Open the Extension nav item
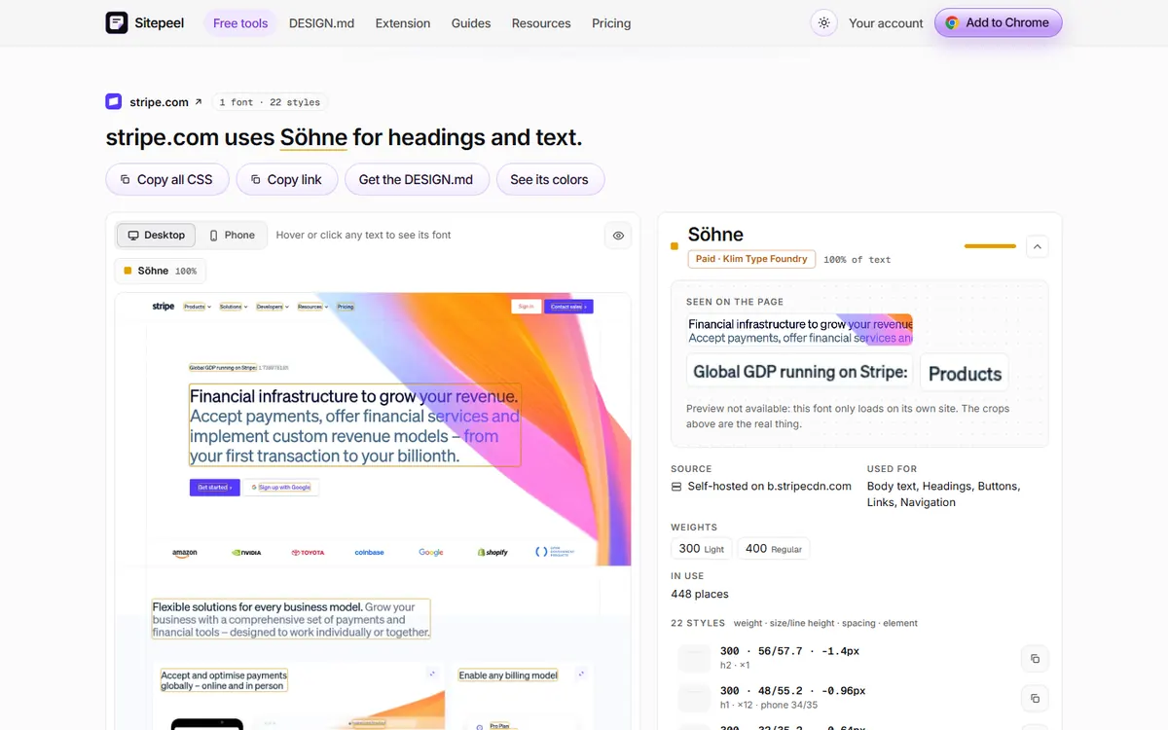1168x730 pixels. coord(403,23)
